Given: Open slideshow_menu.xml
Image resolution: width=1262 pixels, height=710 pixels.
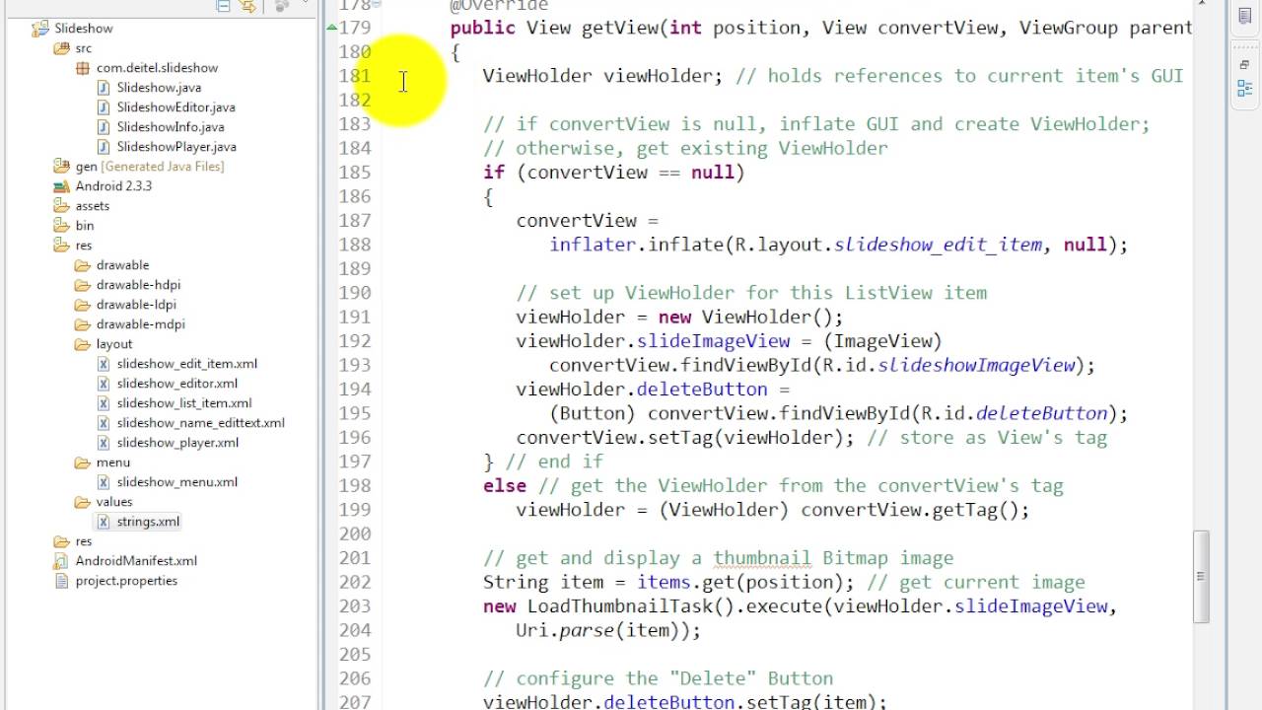Looking at the screenshot, I should pos(177,482).
